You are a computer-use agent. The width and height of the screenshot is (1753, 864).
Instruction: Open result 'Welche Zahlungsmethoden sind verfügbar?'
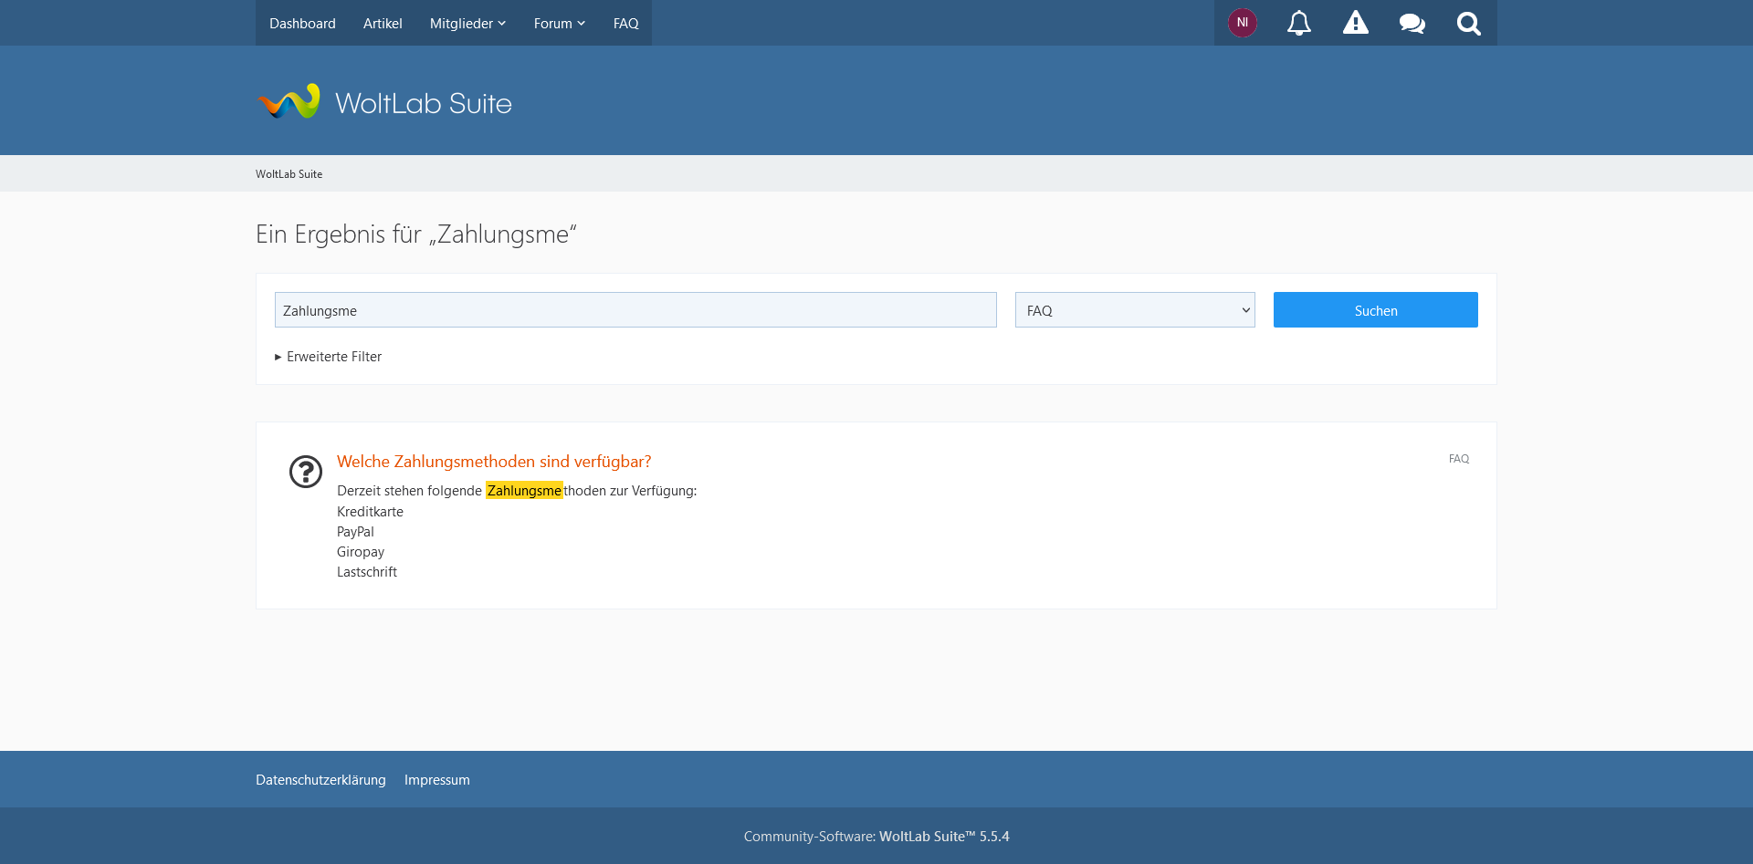[494, 462]
